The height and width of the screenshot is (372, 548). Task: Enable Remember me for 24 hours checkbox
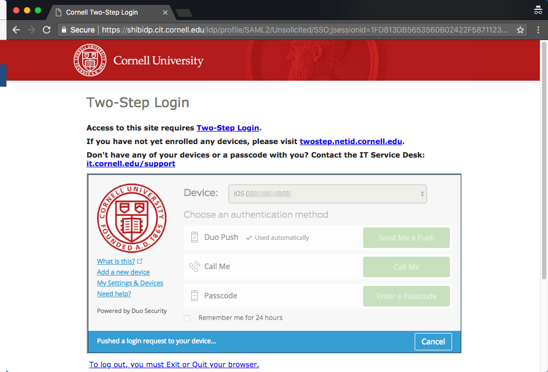pyautogui.click(x=187, y=318)
